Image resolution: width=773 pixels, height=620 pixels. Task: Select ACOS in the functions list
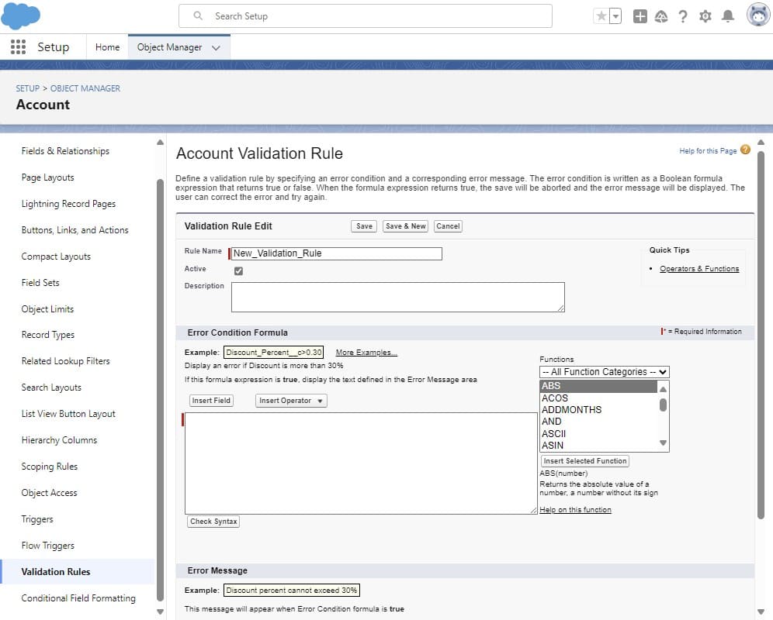(x=599, y=398)
